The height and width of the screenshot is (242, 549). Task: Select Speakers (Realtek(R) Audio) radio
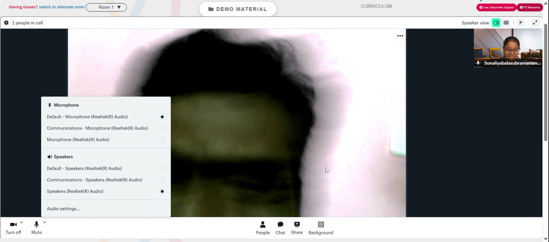point(162,192)
